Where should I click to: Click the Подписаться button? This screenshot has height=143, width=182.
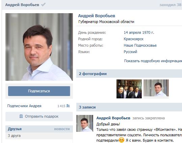(39, 91)
